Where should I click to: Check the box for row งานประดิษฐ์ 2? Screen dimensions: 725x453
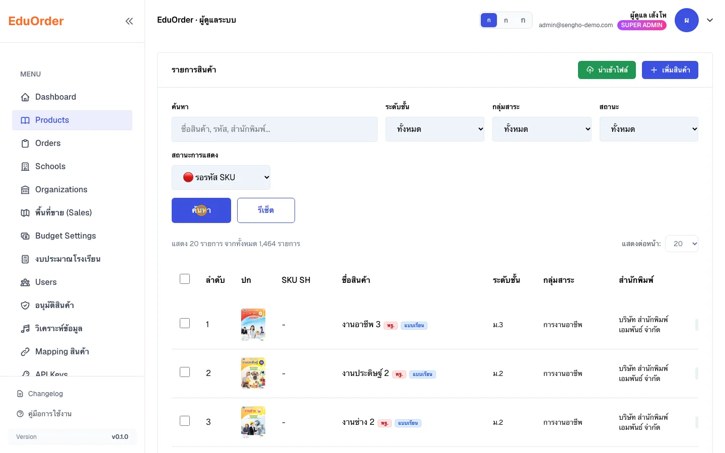(185, 372)
